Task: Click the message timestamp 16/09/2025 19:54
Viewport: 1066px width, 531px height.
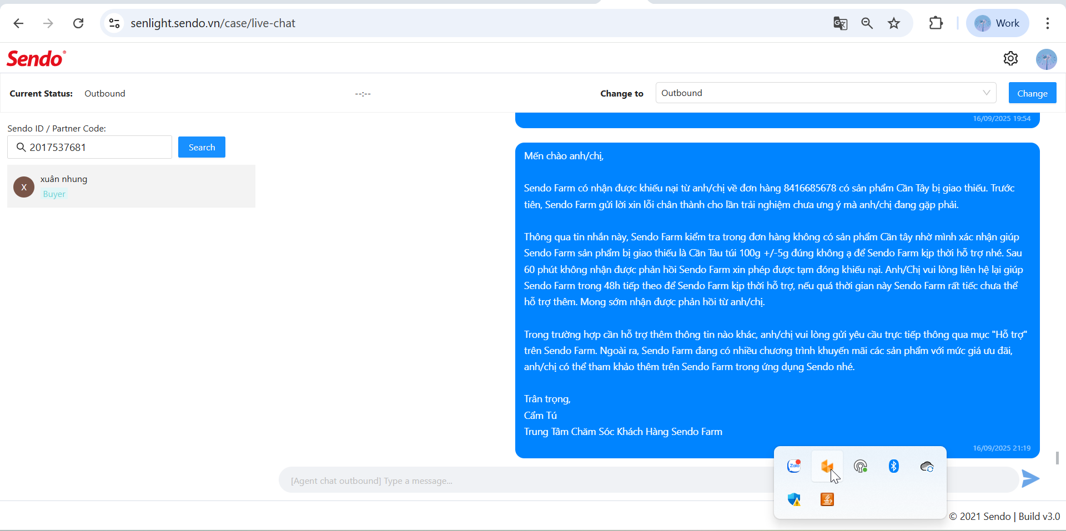Action: 1002,119
